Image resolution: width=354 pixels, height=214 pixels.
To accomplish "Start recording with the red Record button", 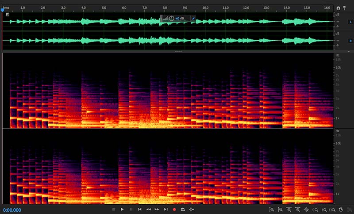I will [174, 210].
